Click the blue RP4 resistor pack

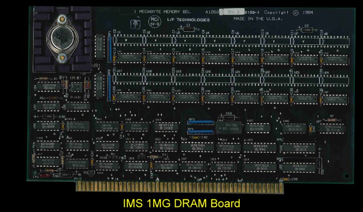[201, 132]
